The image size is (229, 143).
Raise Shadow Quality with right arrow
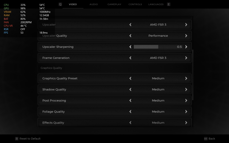[186, 90]
